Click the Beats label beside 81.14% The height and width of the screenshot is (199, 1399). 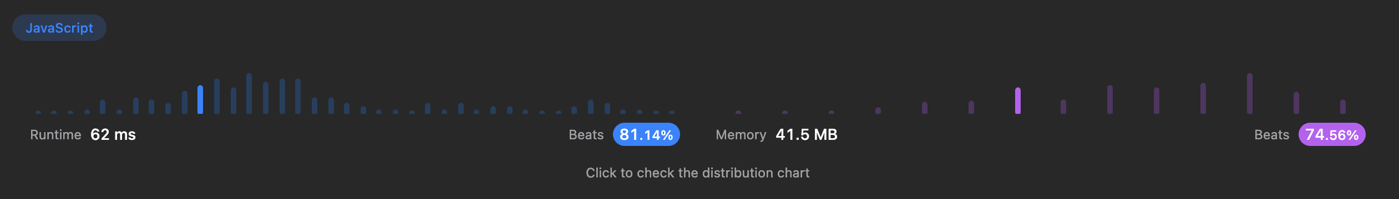[x=586, y=134]
